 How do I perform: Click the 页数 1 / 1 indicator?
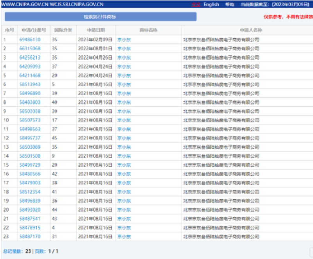(x=46, y=251)
